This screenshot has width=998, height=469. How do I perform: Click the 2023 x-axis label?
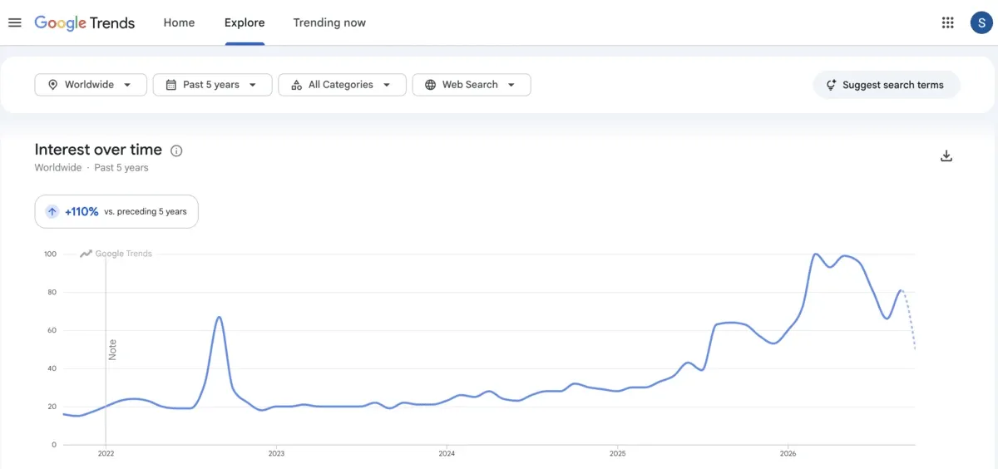coord(276,454)
